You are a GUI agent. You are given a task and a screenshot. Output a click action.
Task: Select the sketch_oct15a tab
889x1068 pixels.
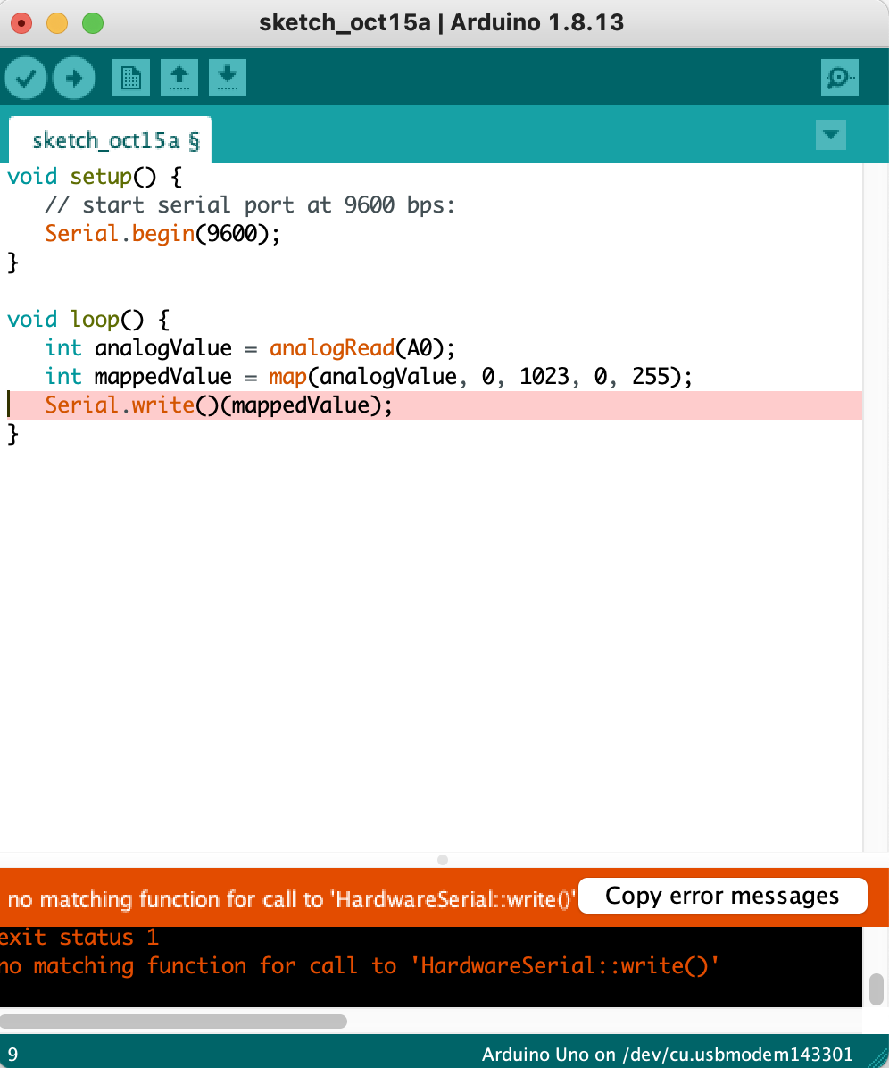(x=111, y=141)
